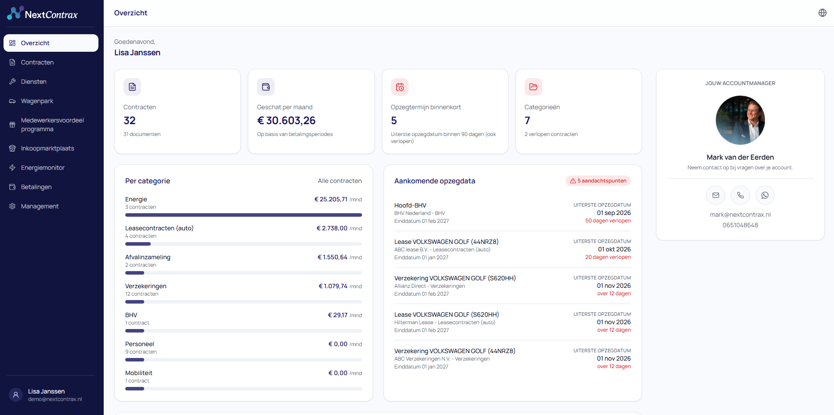The image size is (834, 415).
Task: Click demo@nextcontrax.nl in sidebar footer
Action: [55, 399]
